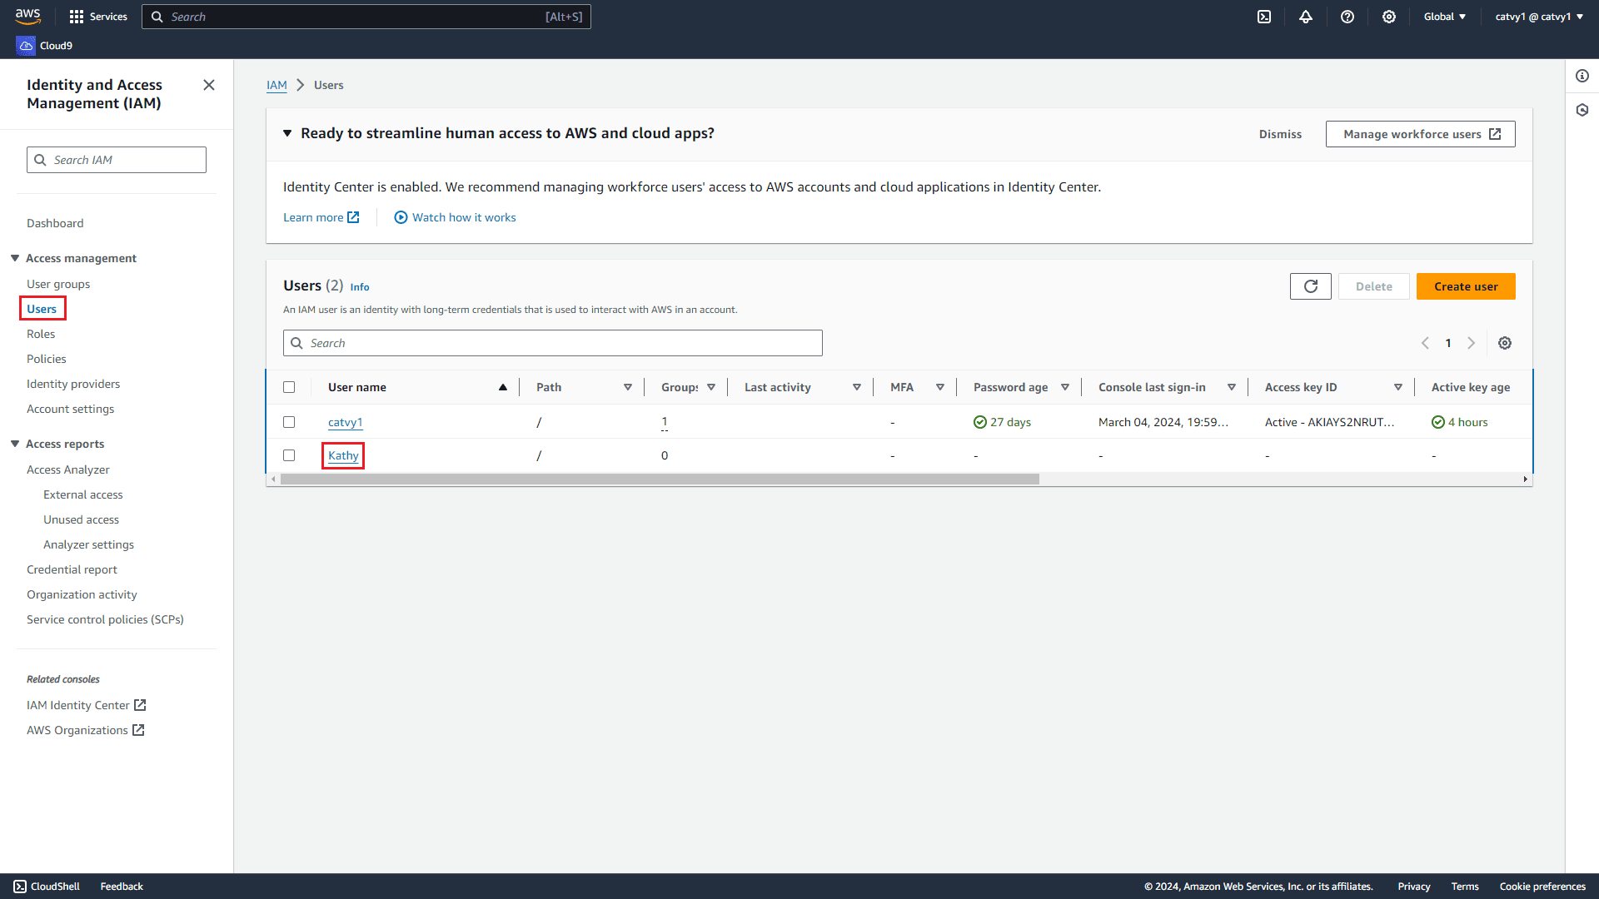Close the IAM navigation panel
Image resolution: width=1599 pixels, height=899 pixels.
tap(209, 85)
